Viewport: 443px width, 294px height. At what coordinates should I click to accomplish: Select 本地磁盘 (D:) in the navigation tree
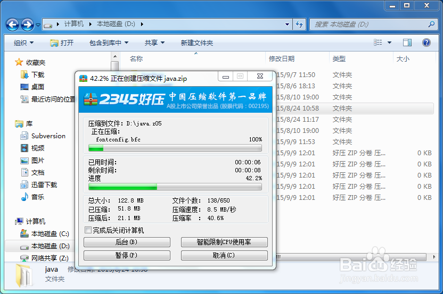[50, 246]
